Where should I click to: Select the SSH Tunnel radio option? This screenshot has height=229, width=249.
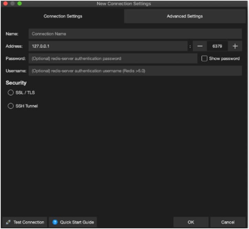point(11,106)
